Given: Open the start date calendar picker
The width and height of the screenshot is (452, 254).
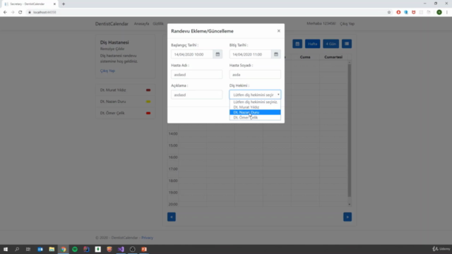Looking at the screenshot, I should [x=218, y=54].
